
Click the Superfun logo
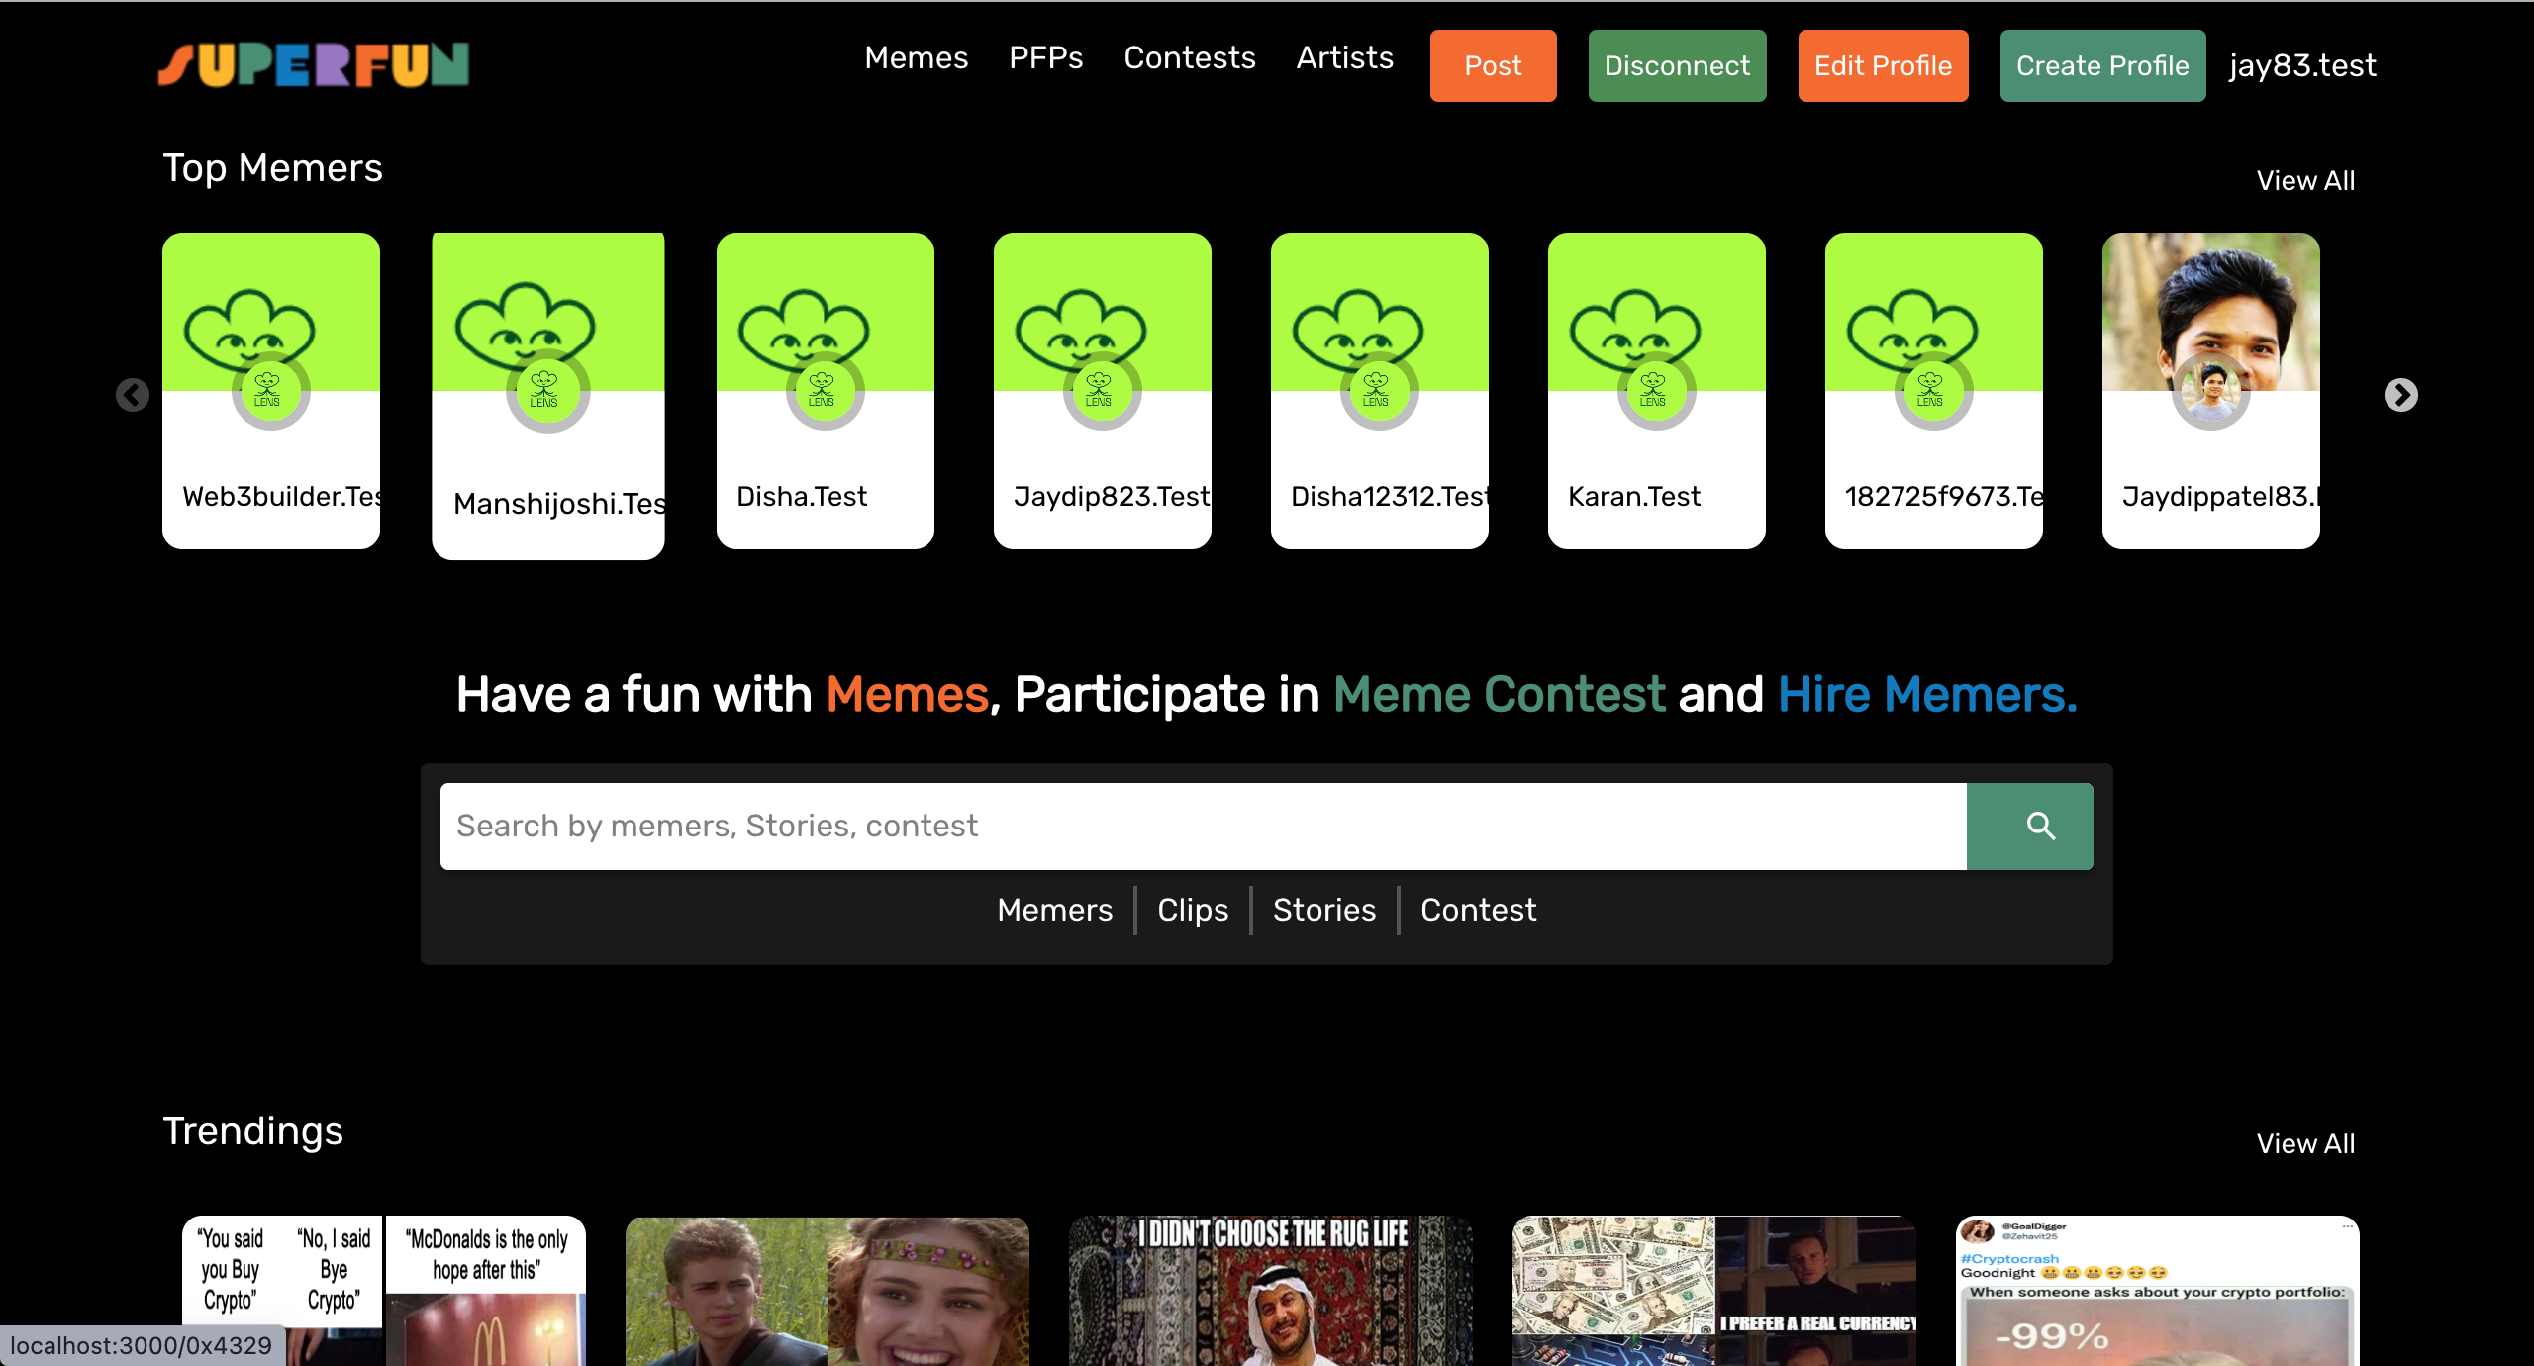[314, 65]
